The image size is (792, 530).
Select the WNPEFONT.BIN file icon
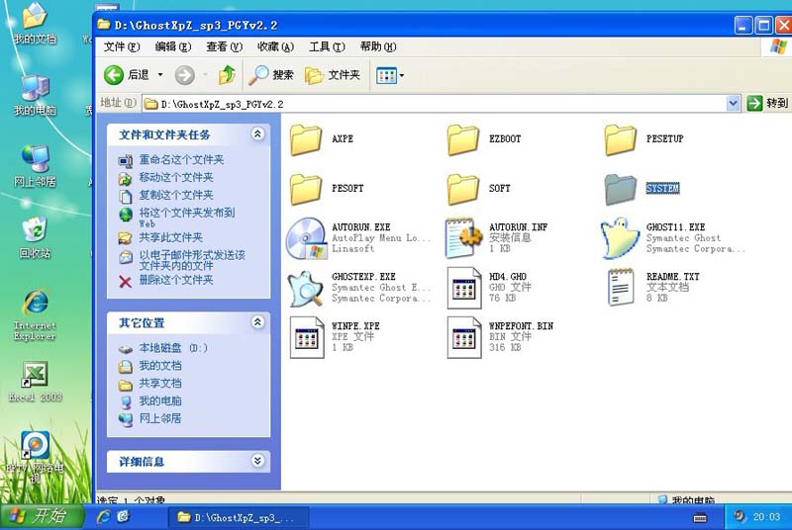point(464,337)
